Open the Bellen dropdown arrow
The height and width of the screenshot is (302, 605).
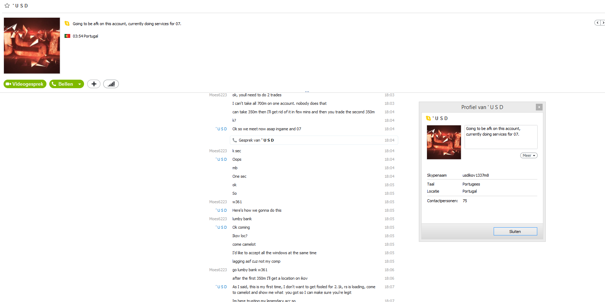point(80,84)
